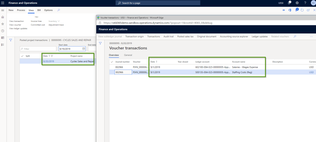Screen dimensions: 316x142
Task: Toggle select-all checkmark in Voucher transactions grid
Action: 111,62
